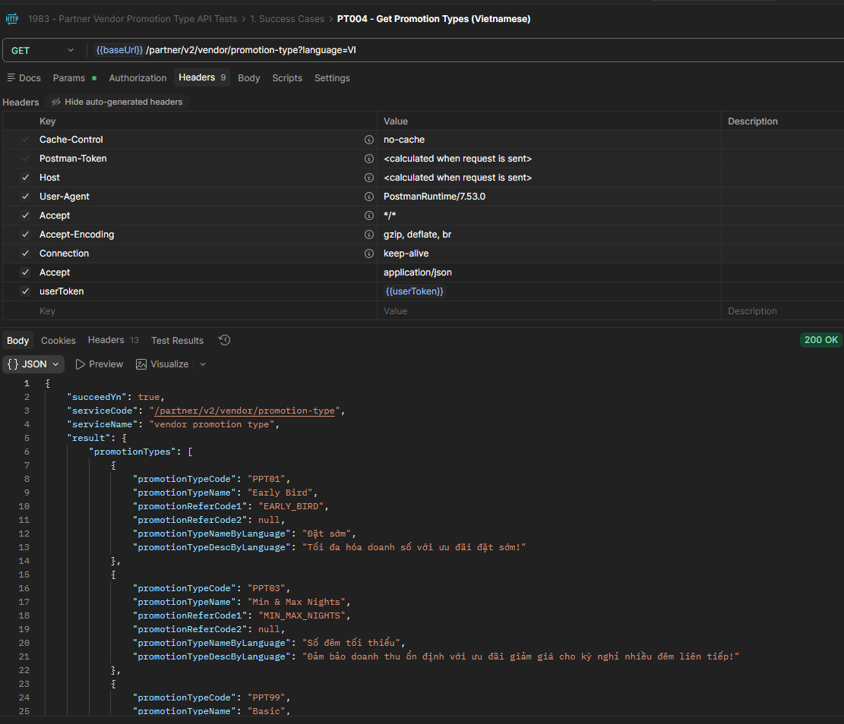Toggle Cache-Control header checkbox
844x724 pixels.
(25, 140)
